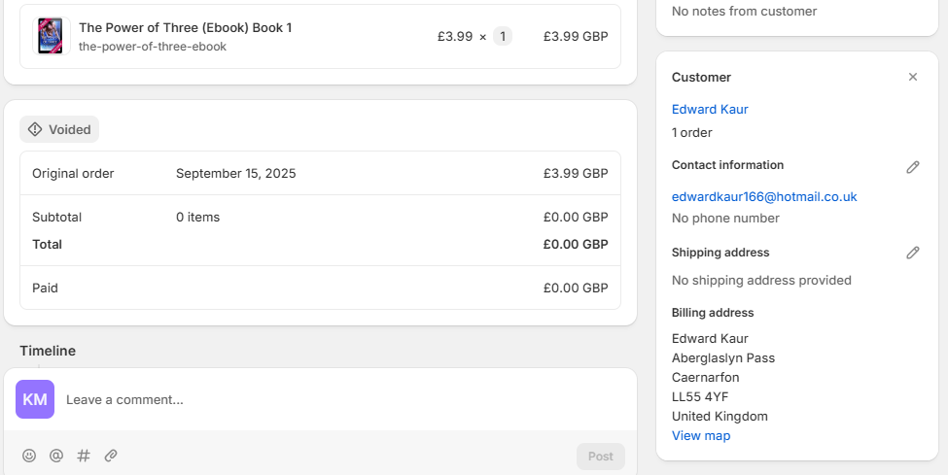Screen dimensions: 948x475
Task: Click the hashtag reference icon
Action: 84,456
